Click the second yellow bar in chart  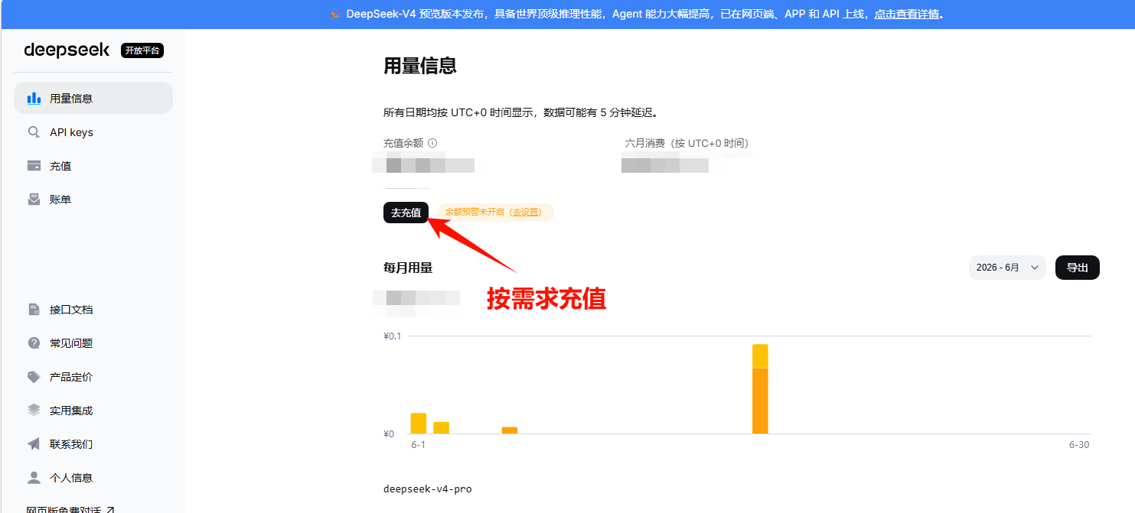point(441,428)
